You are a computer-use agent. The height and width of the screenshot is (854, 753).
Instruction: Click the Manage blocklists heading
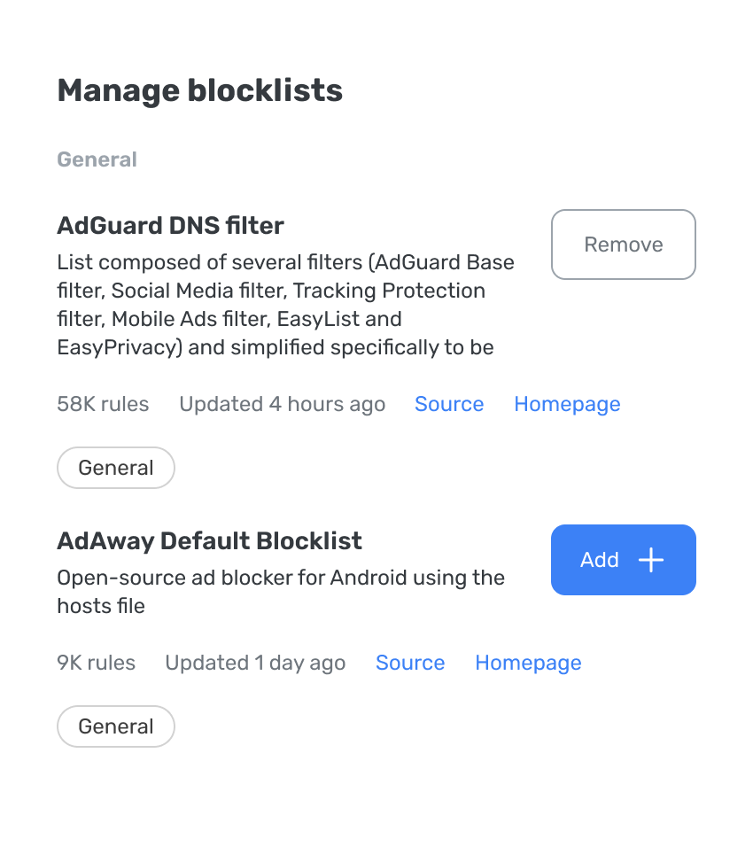click(x=199, y=90)
